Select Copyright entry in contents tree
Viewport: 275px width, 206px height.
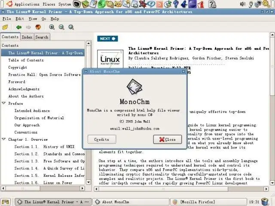pyautogui.click(x=18, y=67)
